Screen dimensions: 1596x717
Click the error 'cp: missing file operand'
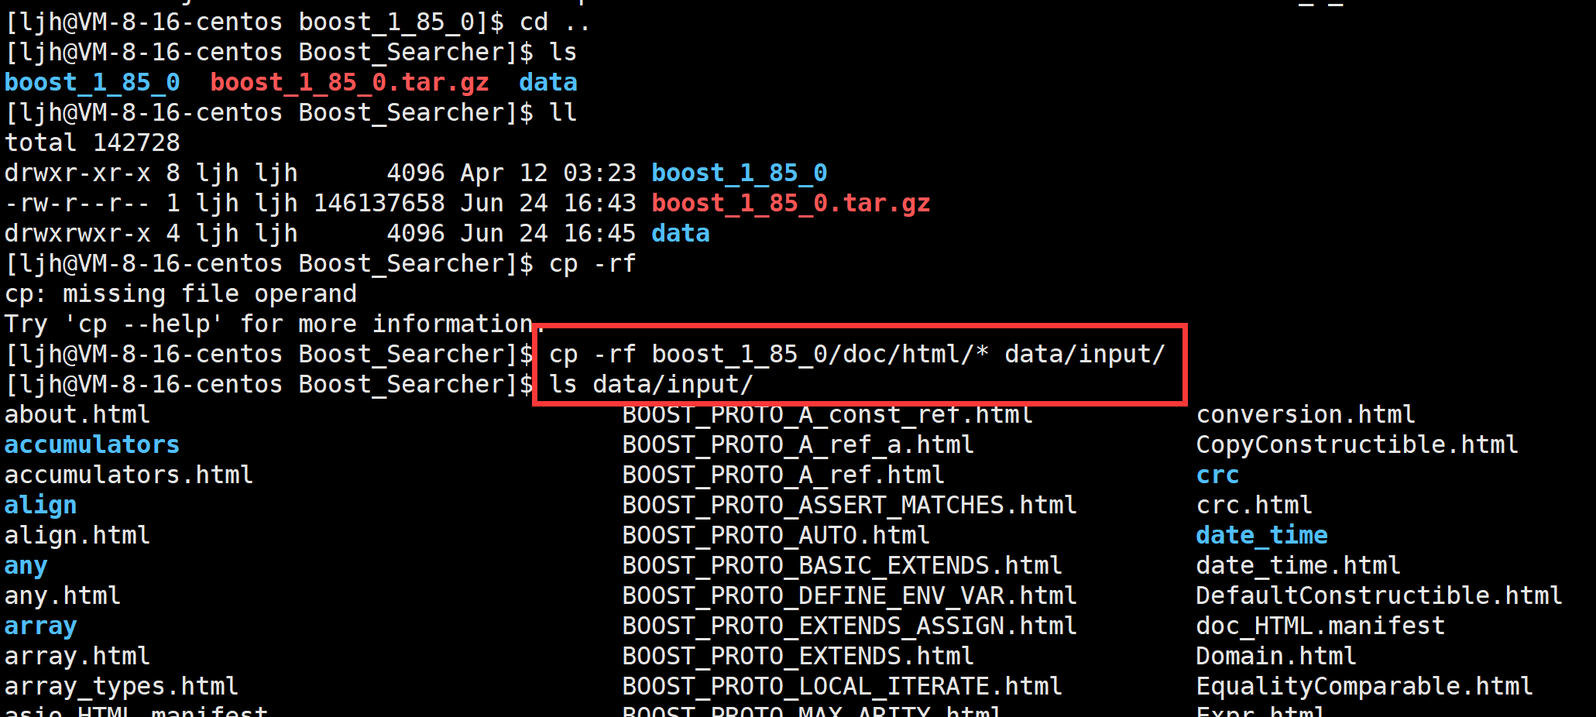pos(180,293)
